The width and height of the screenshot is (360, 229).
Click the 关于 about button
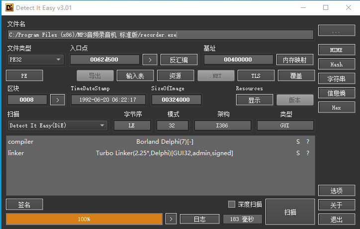(336, 205)
